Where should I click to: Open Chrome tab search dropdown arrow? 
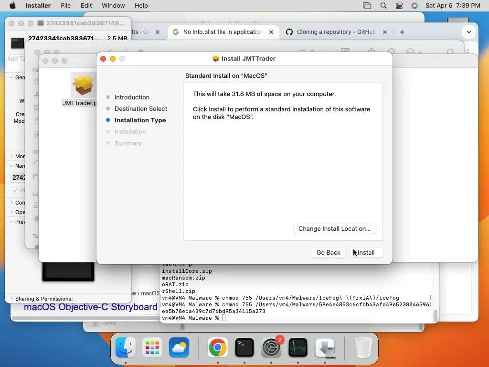(469, 32)
